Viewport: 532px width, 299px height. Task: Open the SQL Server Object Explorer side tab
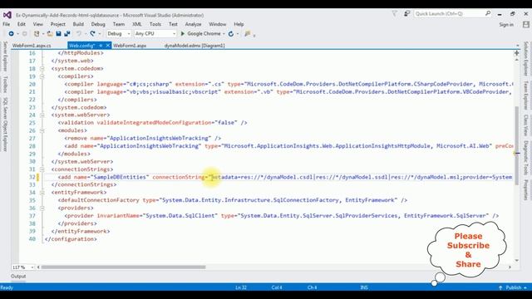coord(5,125)
